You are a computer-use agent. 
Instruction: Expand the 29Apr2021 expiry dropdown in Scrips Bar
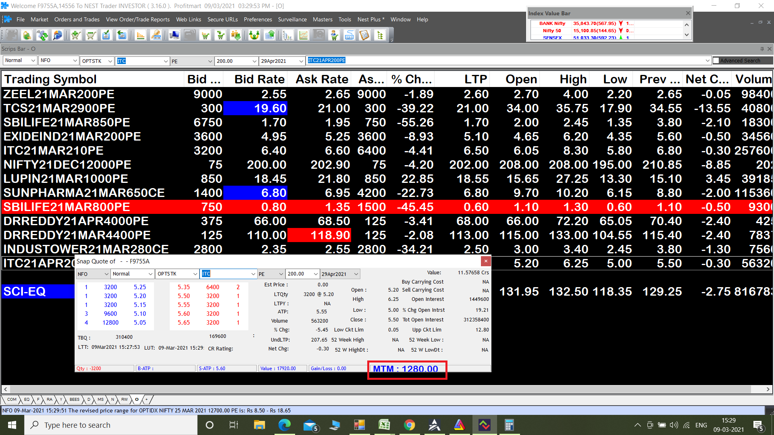pyautogui.click(x=301, y=61)
